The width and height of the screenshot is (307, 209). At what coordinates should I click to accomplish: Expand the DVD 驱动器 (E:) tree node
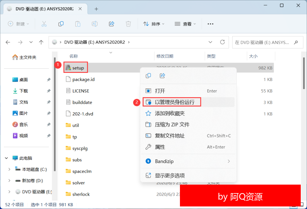tap(9, 192)
